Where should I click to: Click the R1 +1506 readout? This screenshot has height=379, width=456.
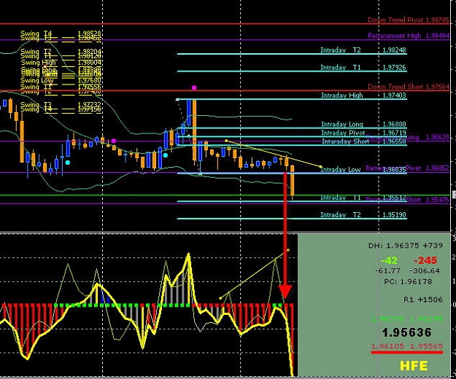pyautogui.click(x=423, y=300)
